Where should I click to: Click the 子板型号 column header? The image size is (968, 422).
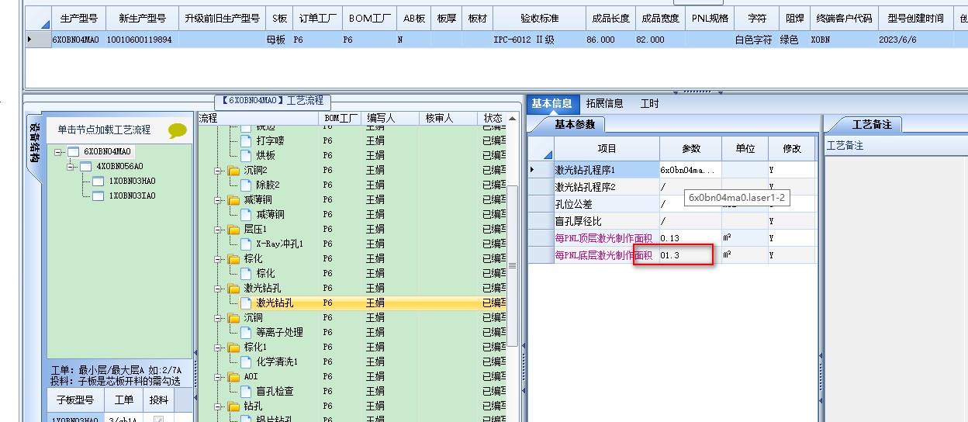(75, 400)
